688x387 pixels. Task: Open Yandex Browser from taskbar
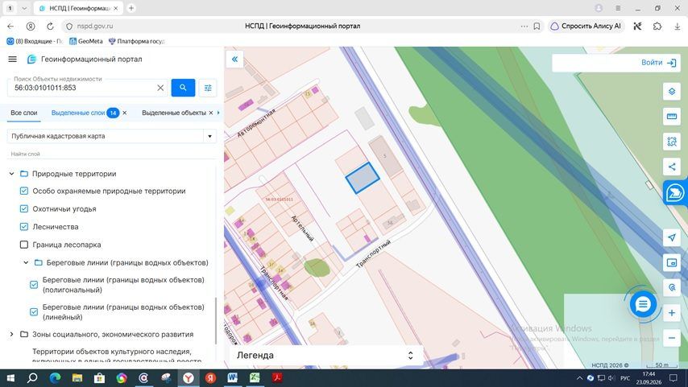[189, 378]
